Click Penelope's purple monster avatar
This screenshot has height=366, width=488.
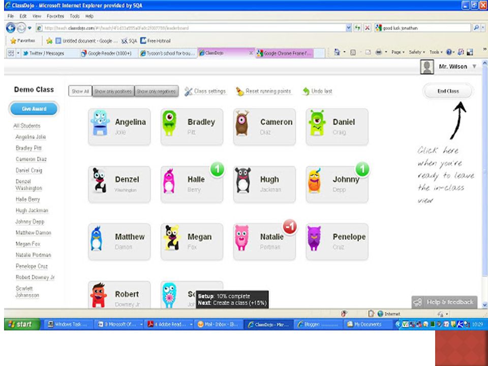point(314,238)
